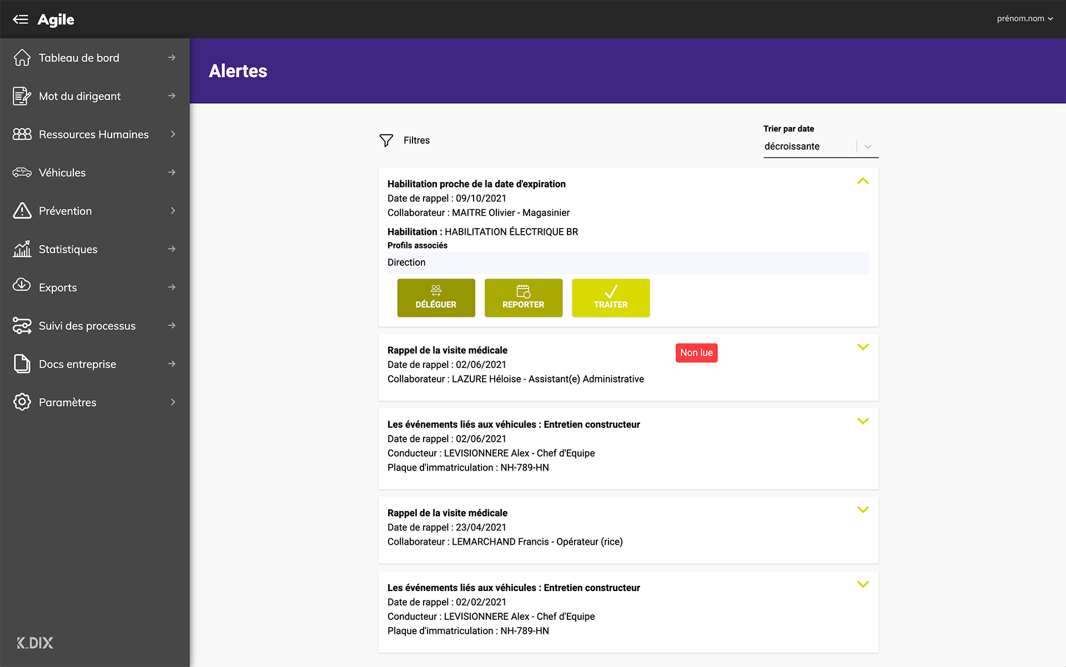Click Habilitation proche de la date d'expiration title

coord(476,184)
